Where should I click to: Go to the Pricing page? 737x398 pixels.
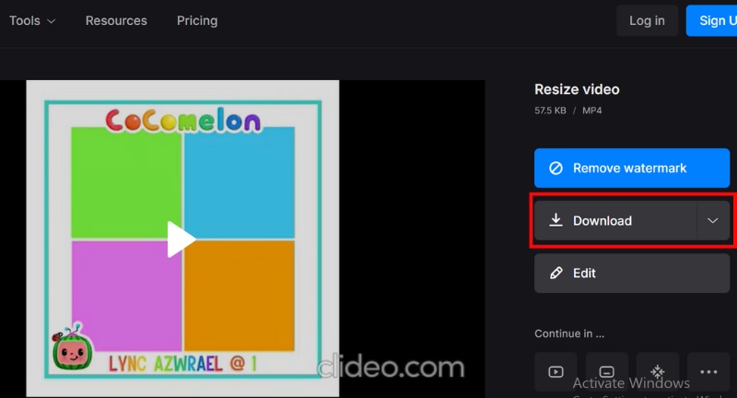click(197, 20)
